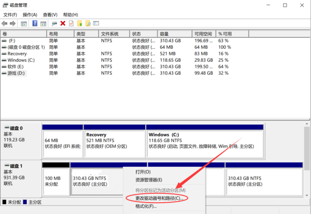
Task: Click the folder with magnifier icon
Action: click(x=89, y=23)
